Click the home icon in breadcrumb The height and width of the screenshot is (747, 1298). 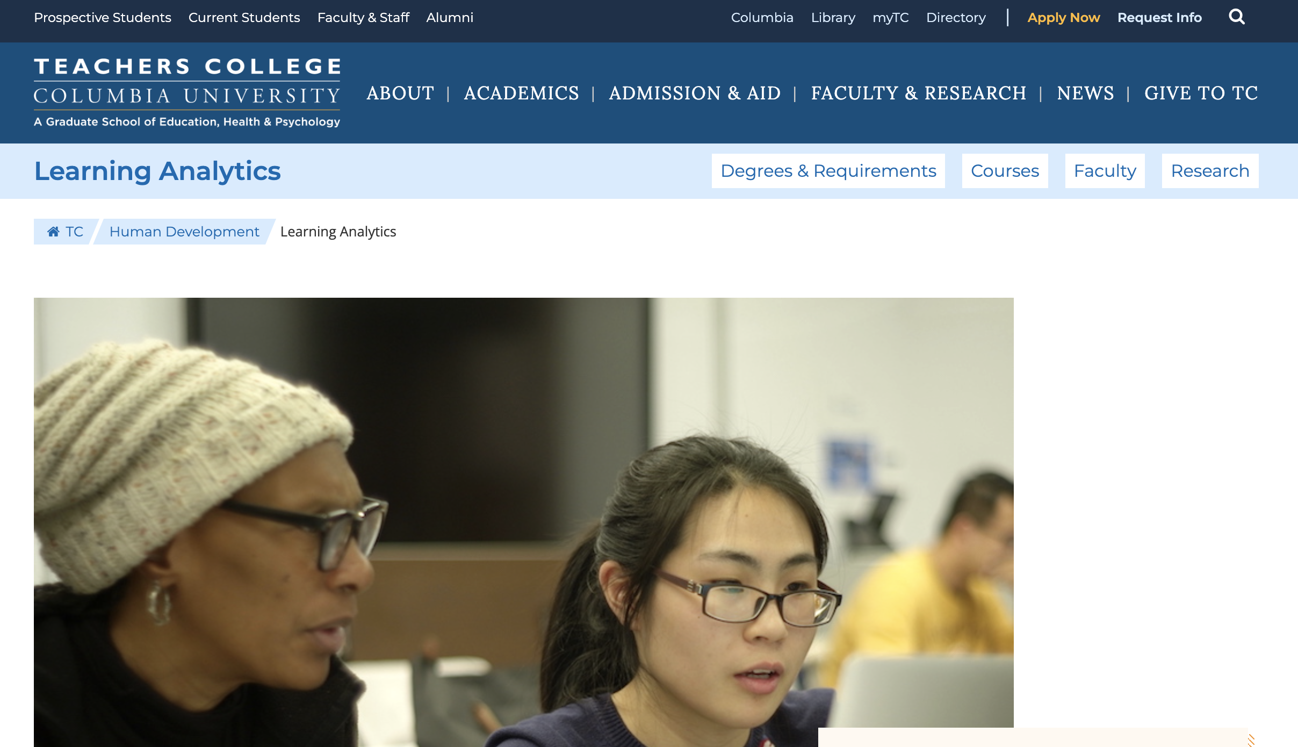53,232
